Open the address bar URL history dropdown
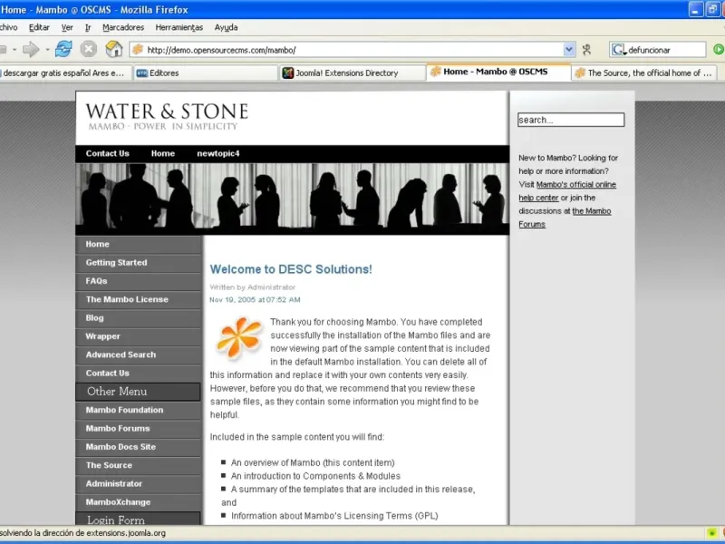This screenshot has height=544, width=725. (x=569, y=50)
